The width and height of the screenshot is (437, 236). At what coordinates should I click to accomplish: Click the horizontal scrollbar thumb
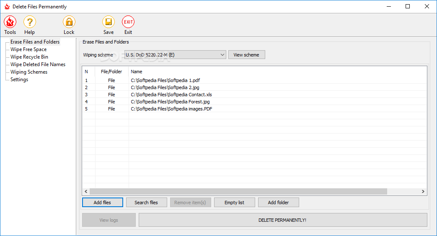tap(238, 192)
